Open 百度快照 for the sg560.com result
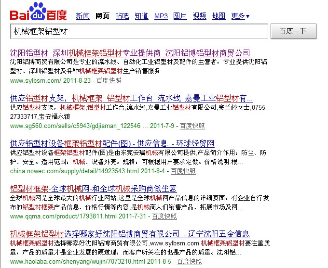This screenshot has height=268, width=328. pos(192,126)
